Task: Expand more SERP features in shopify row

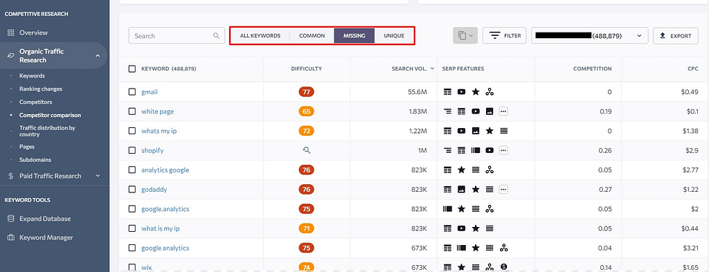Action: pyautogui.click(x=503, y=150)
